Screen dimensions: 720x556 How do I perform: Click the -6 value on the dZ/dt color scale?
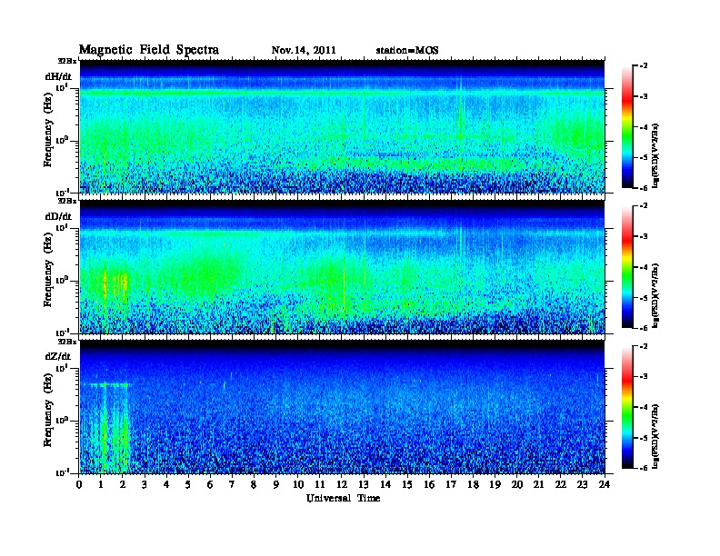point(644,469)
